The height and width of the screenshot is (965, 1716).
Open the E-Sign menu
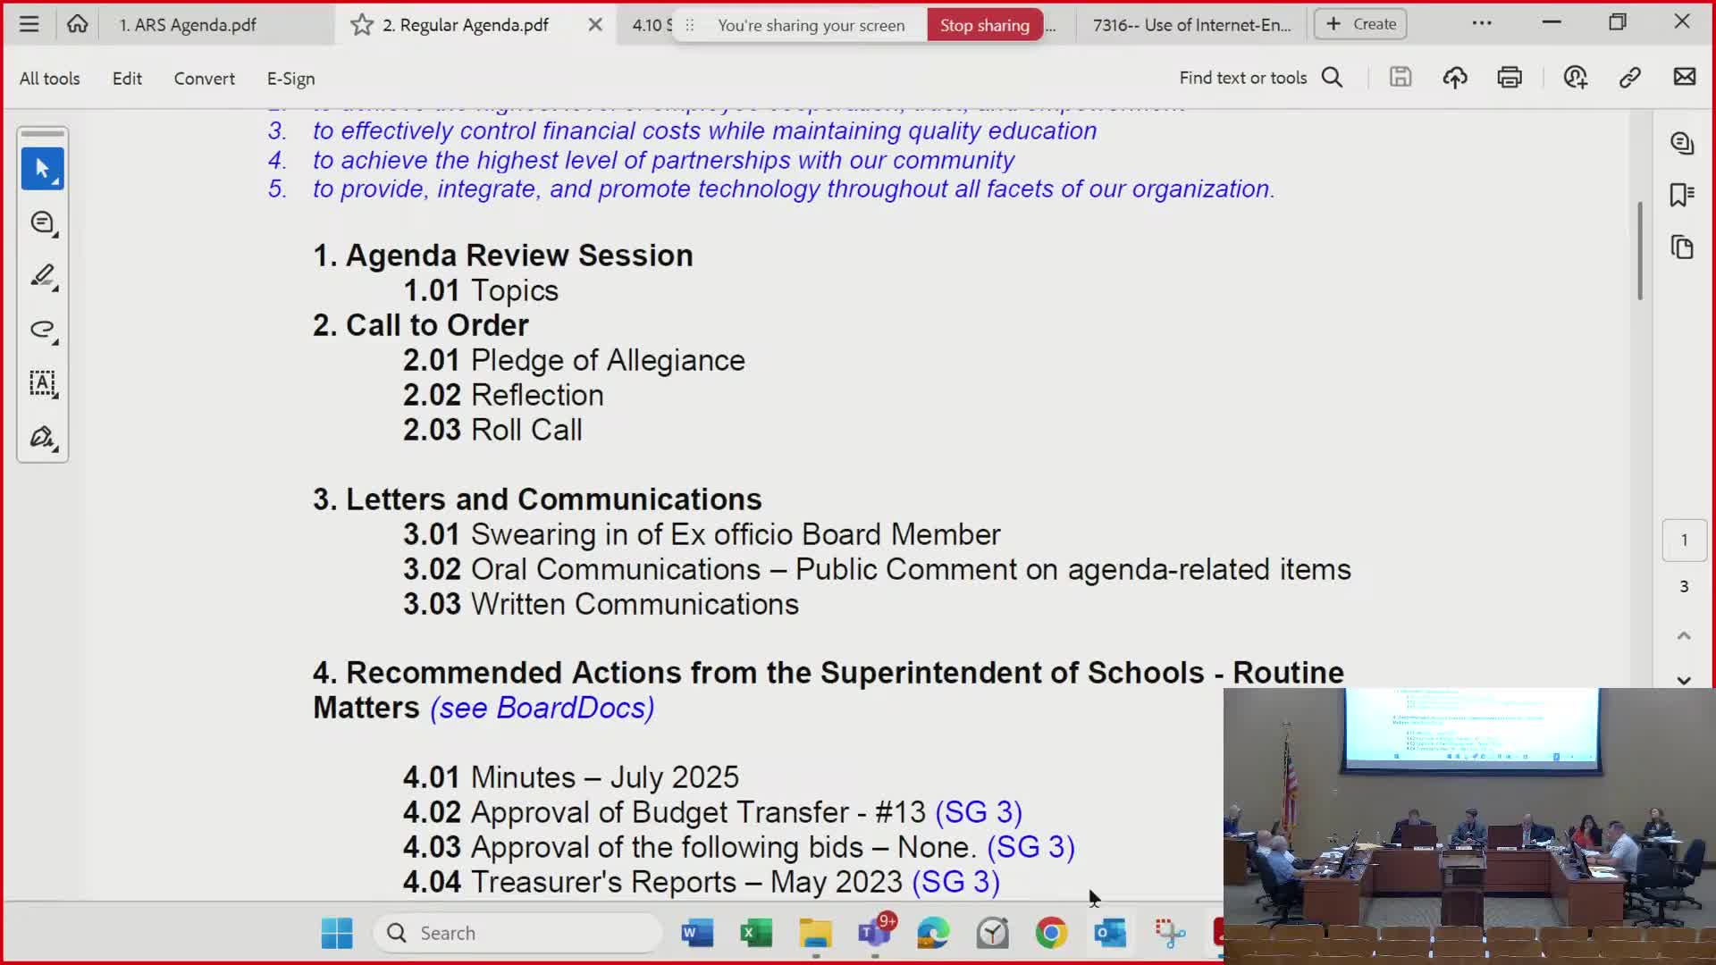[291, 79]
